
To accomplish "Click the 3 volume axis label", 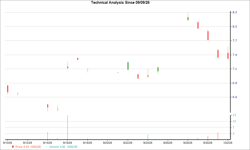I will pos(233,133).
